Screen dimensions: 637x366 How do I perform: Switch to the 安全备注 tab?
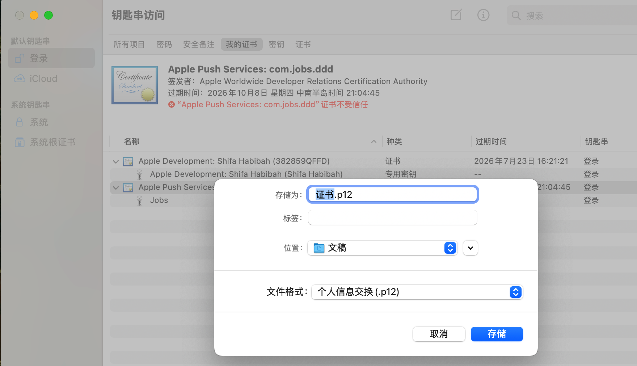click(199, 44)
